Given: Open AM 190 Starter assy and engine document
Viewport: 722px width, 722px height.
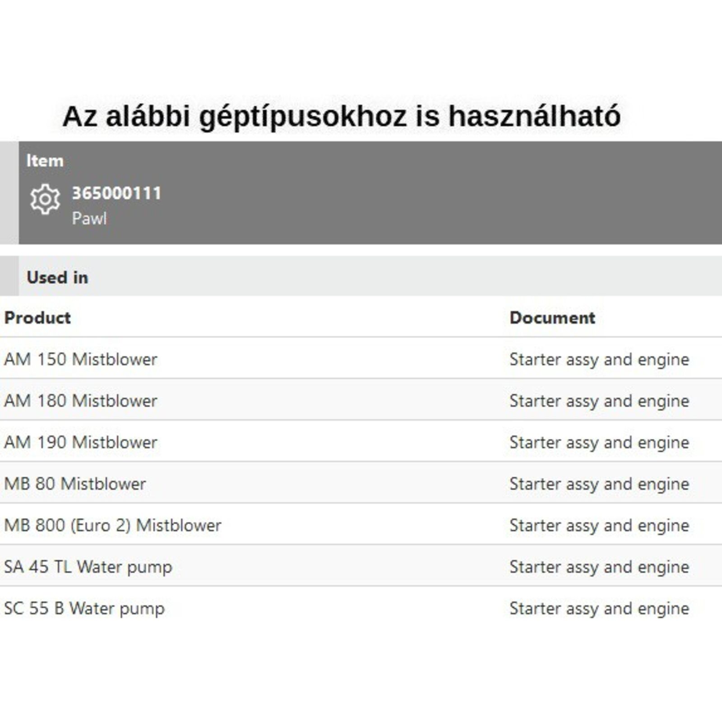Looking at the screenshot, I should click(599, 442).
